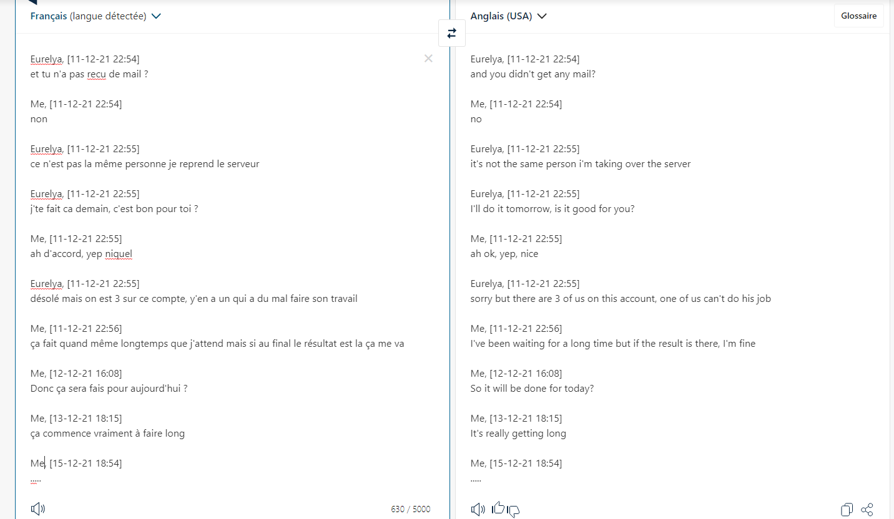Give thumbs up to the translation
Screen dimensions: 894x519
pos(498,508)
